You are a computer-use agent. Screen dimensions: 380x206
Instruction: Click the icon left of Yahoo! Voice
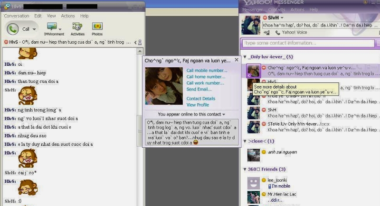(266, 32)
